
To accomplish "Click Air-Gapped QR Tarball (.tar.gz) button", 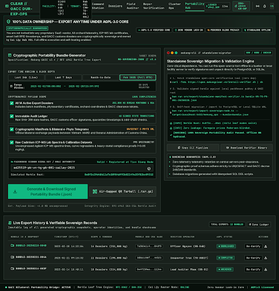I will 123,192.
